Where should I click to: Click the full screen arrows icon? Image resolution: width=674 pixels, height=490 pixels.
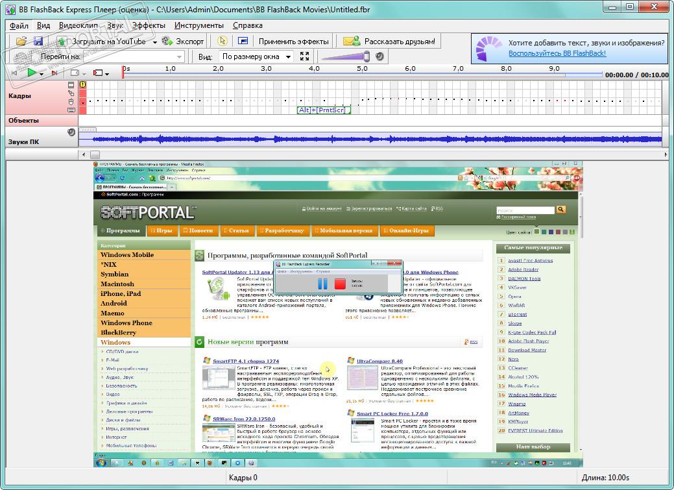[x=305, y=56]
